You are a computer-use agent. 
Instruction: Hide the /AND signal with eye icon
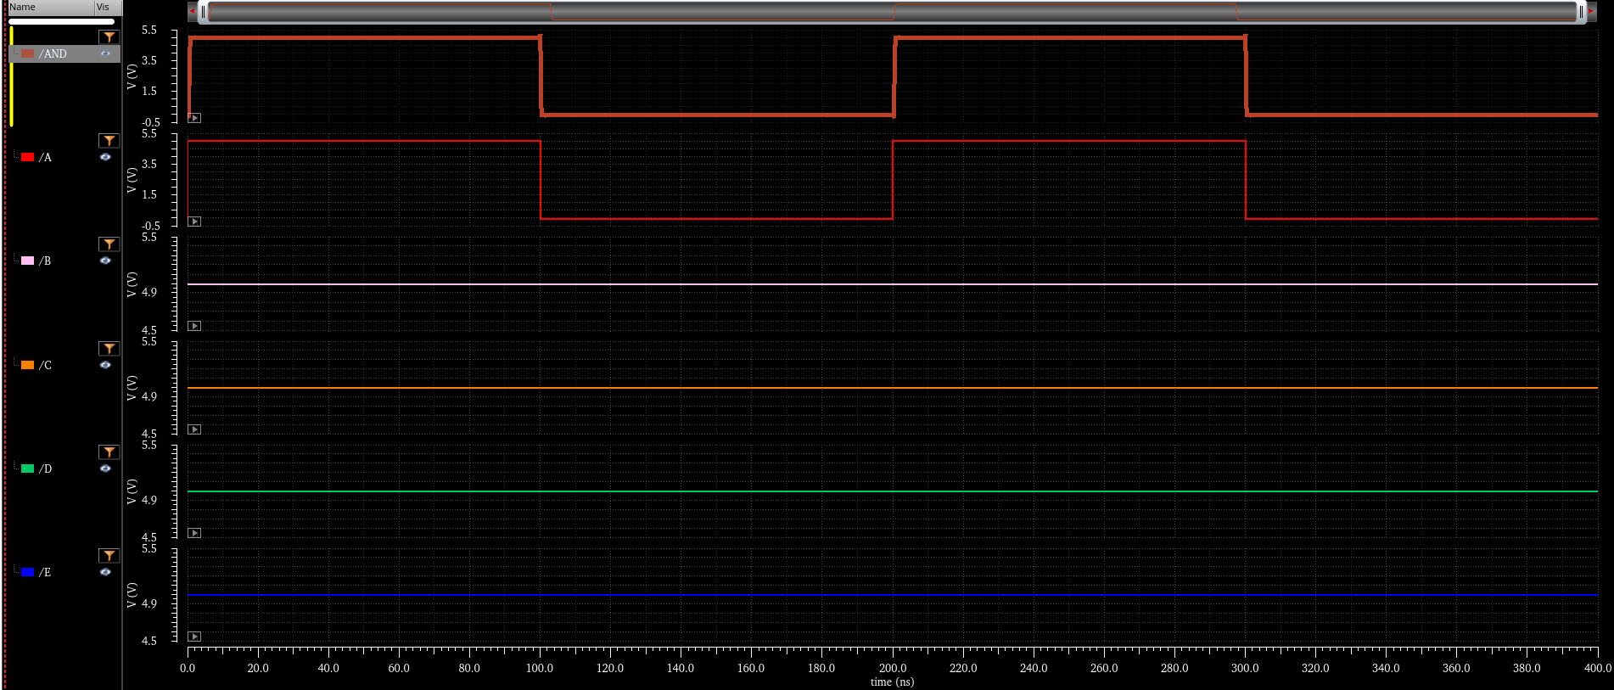coord(105,53)
